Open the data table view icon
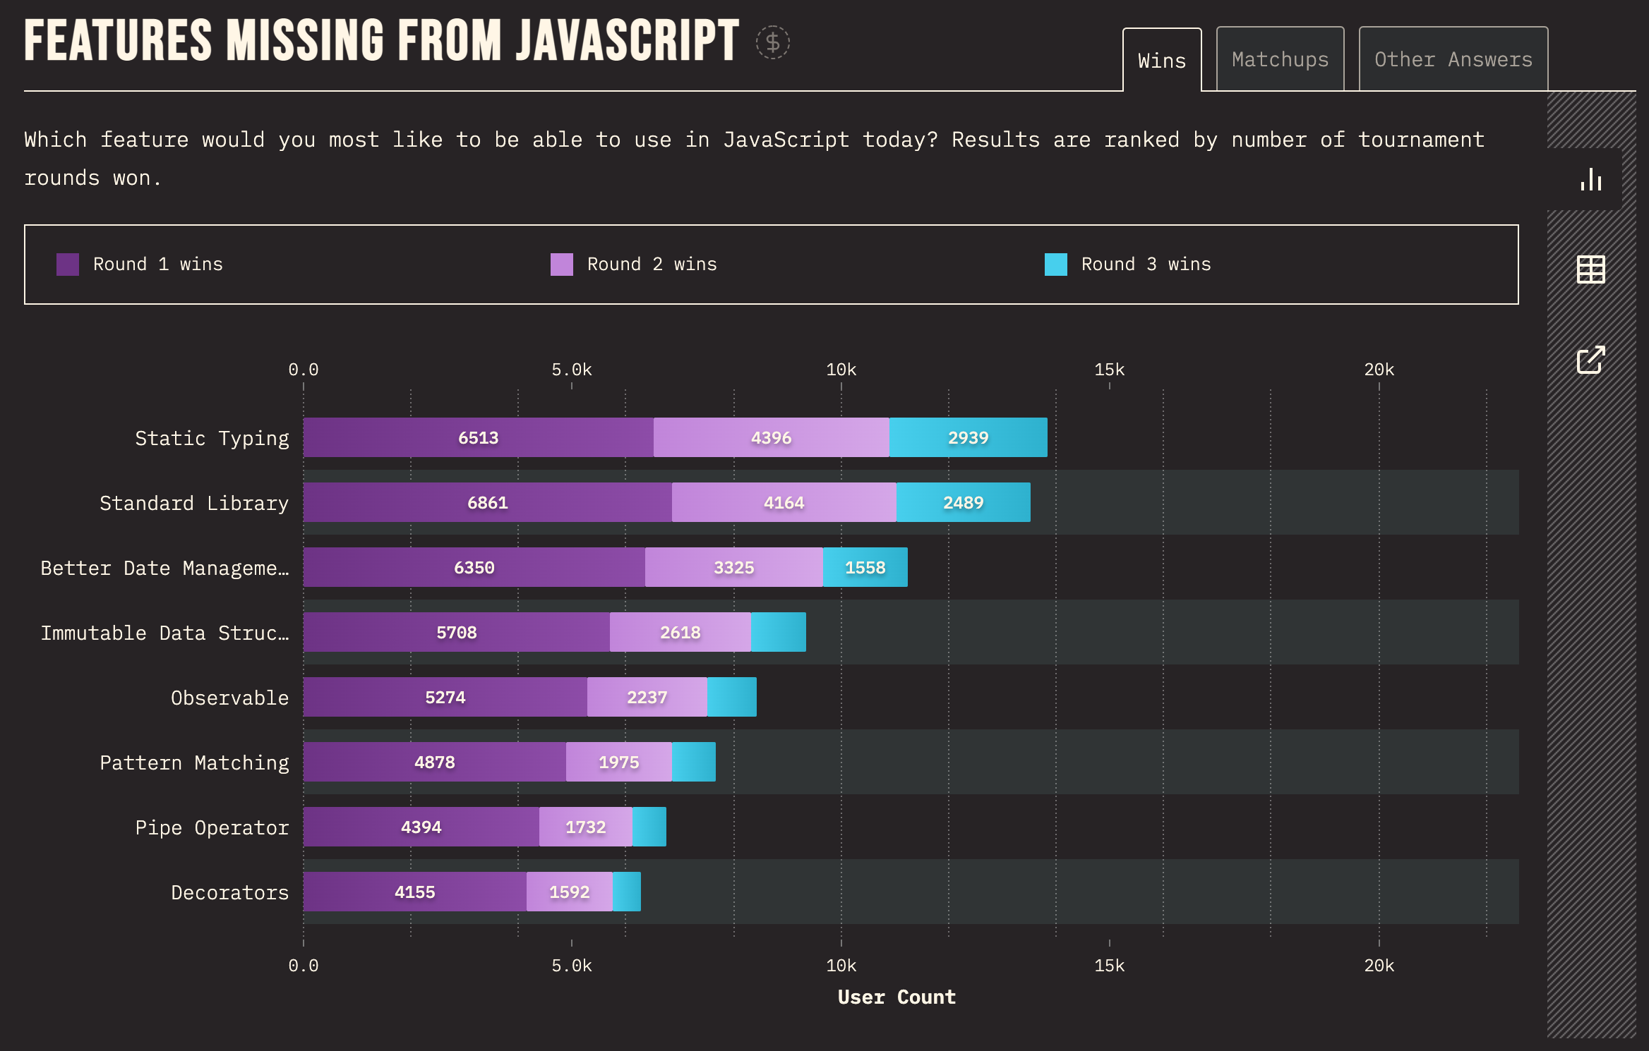Image resolution: width=1649 pixels, height=1051 pixels. [x=1590, y=269]
